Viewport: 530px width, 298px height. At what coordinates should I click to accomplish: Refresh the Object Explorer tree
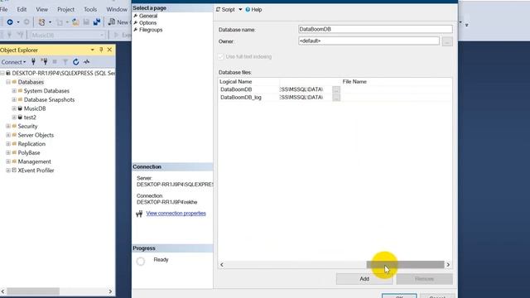(75, 62)
